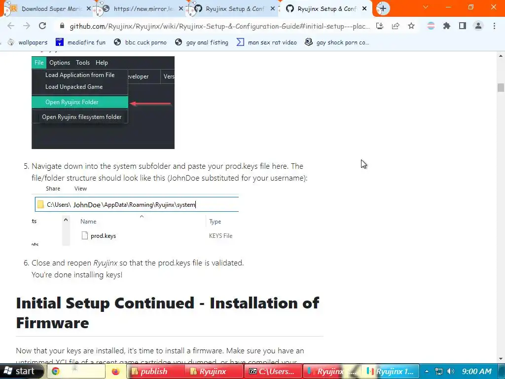This screenshot has height=379, width=505.
Task: Click the 9:00 AM taskbar clock
Action: 477,371
